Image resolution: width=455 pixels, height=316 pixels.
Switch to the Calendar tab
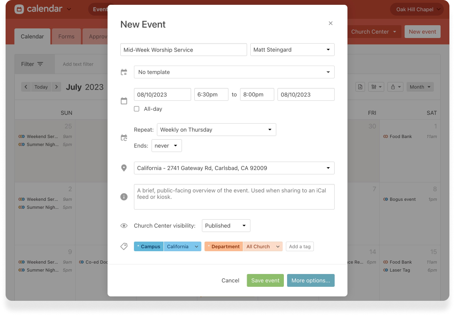pos(32,36)
